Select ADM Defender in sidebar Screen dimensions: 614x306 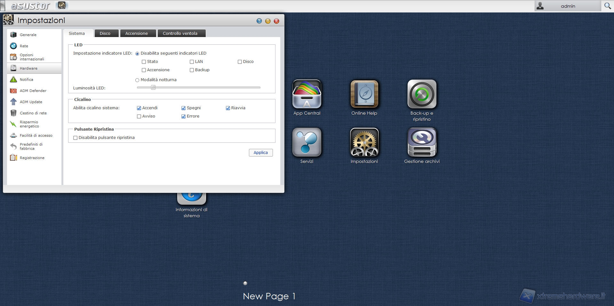tap(33, 91)
